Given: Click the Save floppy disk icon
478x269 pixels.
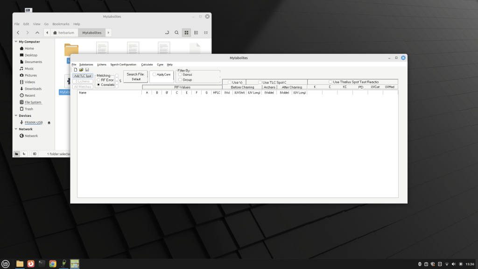Looking at the screenshot, I should (87, 70).
